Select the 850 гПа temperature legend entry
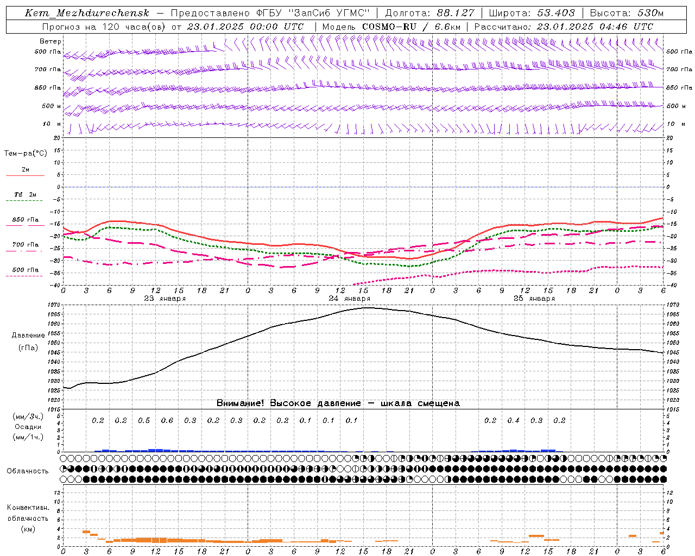The image size is (695, 556). click(26, 220)
